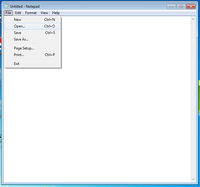
Task: Select Save As... menu entry
Action: tap(32, 39)
